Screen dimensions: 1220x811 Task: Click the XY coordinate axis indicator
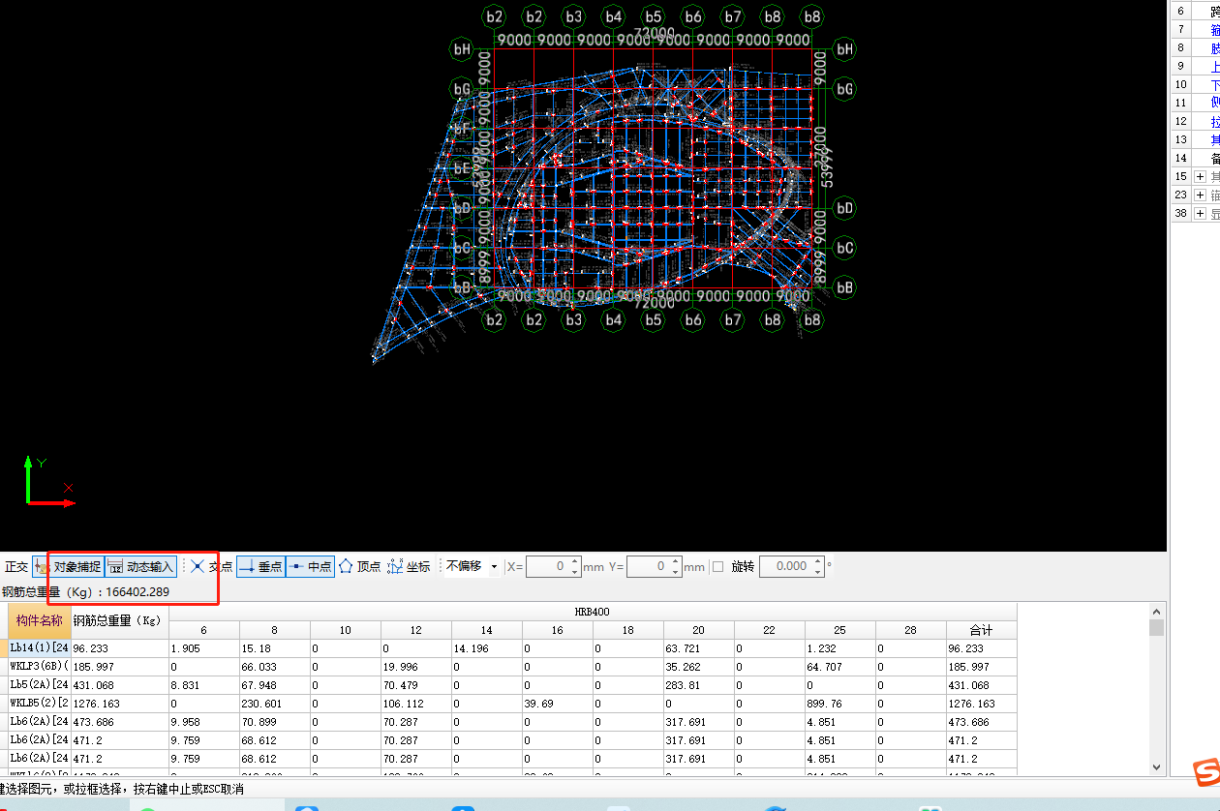tap(50, 481)
